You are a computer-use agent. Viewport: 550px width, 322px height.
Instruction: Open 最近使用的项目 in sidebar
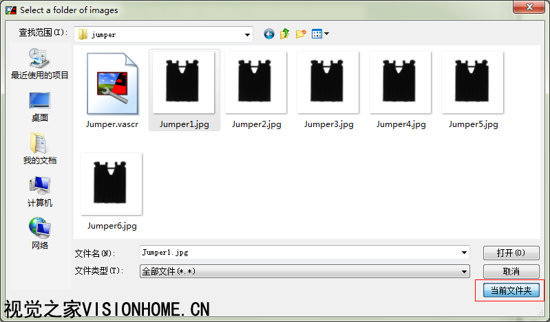[x=40, y=63]
